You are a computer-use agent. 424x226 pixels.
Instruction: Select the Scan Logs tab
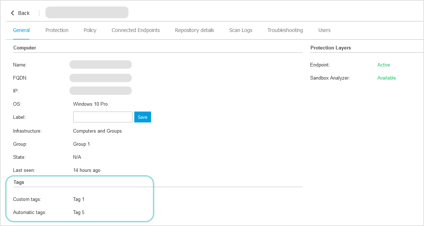tap(241, 30)
